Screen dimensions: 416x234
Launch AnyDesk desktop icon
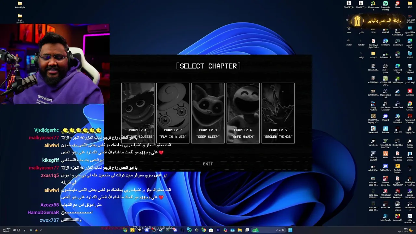click(410, 92)
